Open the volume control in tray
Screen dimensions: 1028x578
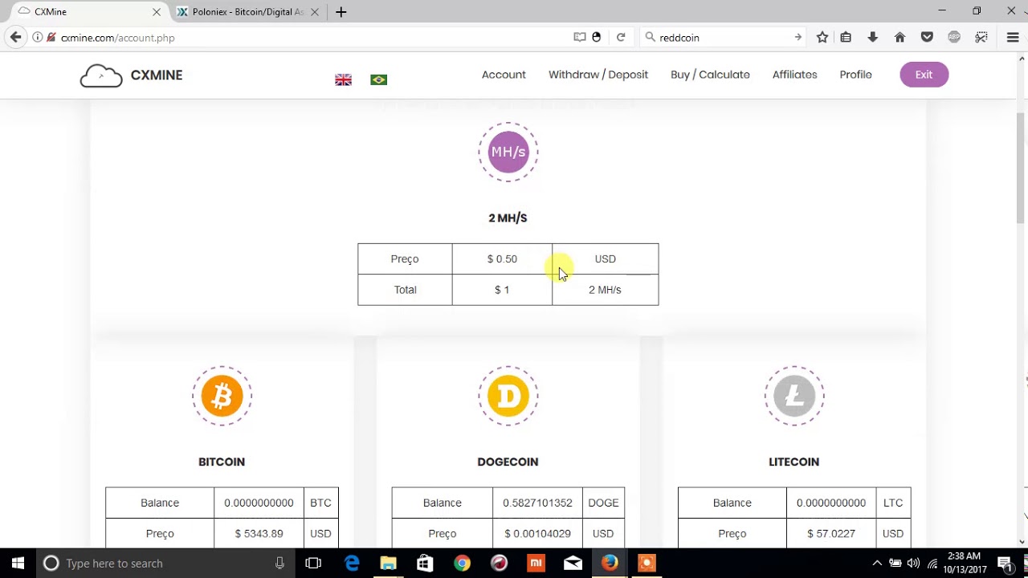tap(913, 563)
